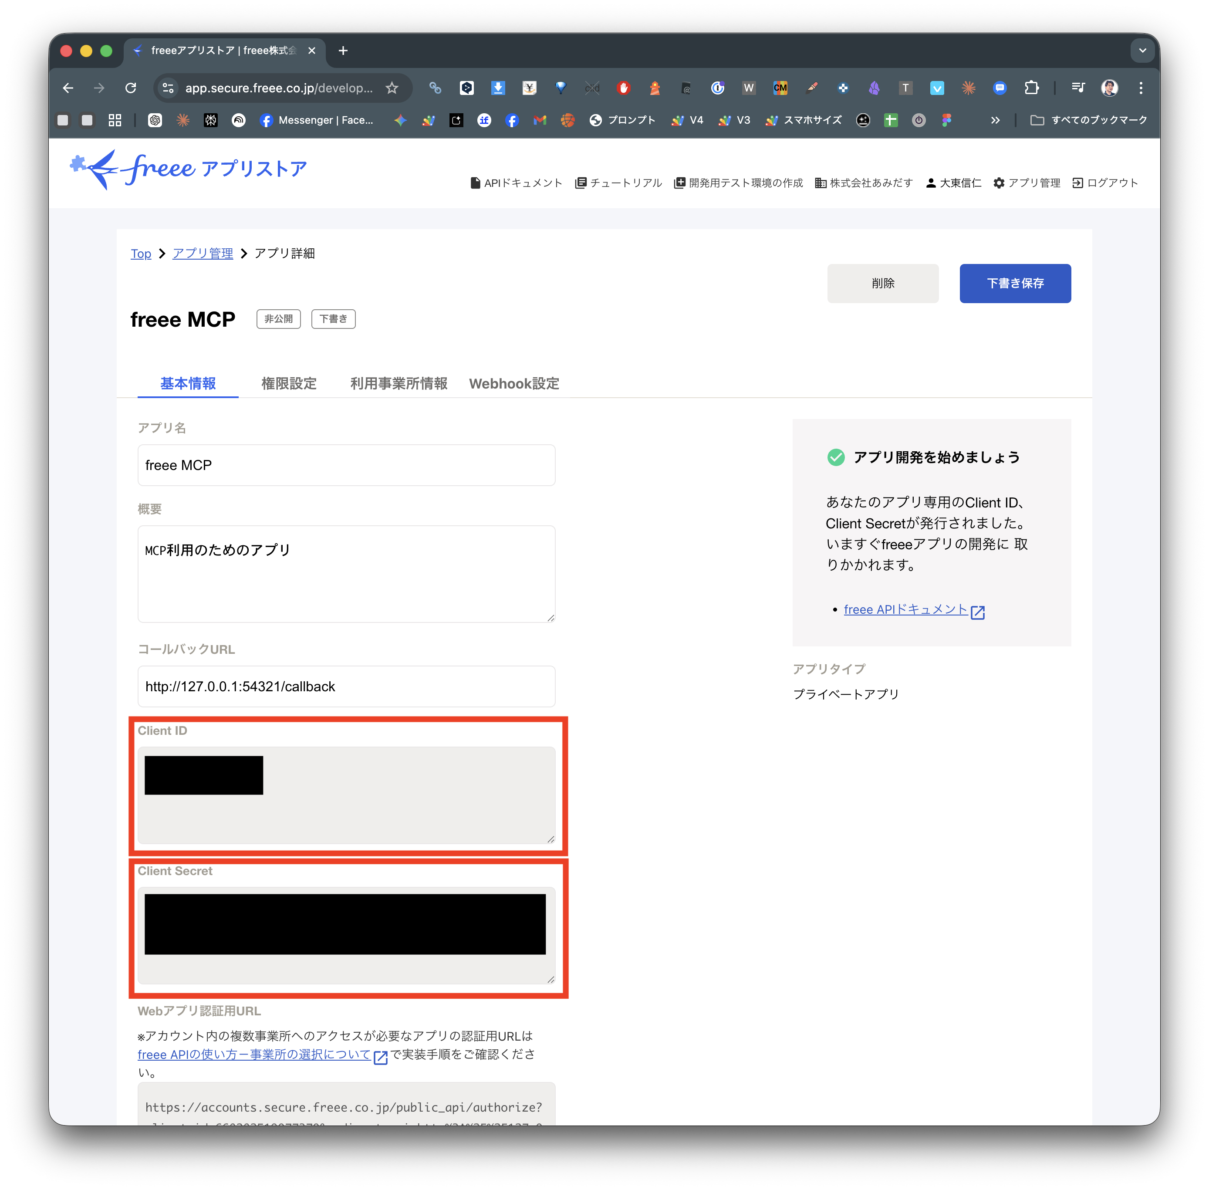Viewport: 1209px width, 1190px height.
Task: Reload the page using the refresh icon
Action: point(131,88)
